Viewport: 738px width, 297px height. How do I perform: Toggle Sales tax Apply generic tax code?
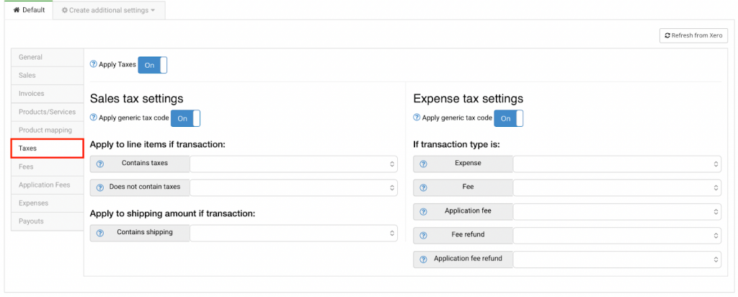coord(185,118)
